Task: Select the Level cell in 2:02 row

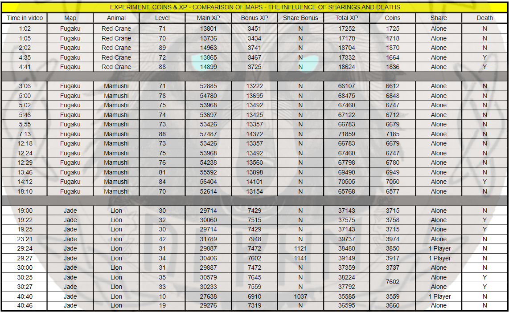Action: pyautogui.click(x=162, y=48)
